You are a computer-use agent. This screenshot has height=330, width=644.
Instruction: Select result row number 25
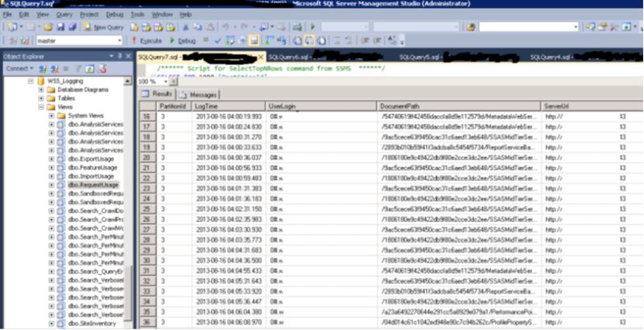147,209
